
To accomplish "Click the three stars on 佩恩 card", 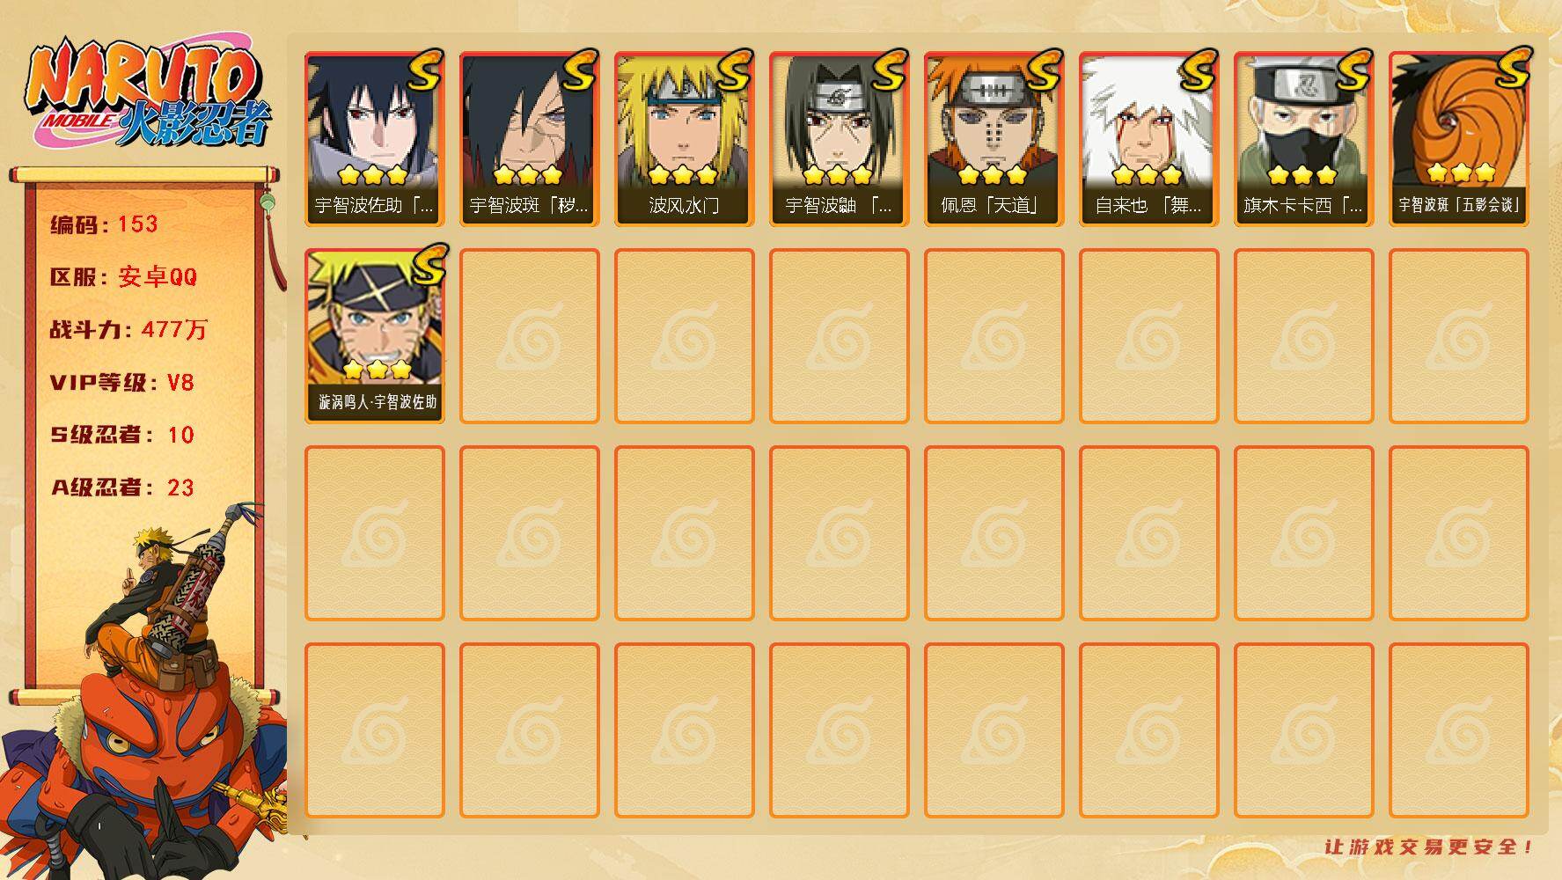I will tap(993, 175).
